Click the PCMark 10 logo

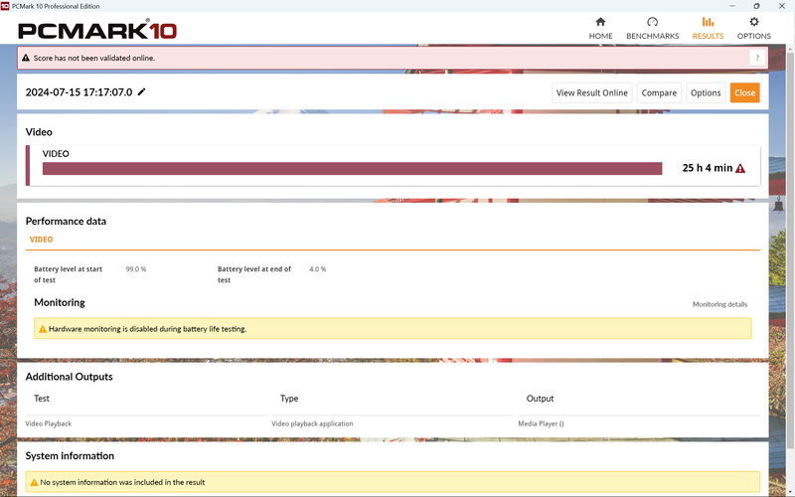[x=97, y=31]
